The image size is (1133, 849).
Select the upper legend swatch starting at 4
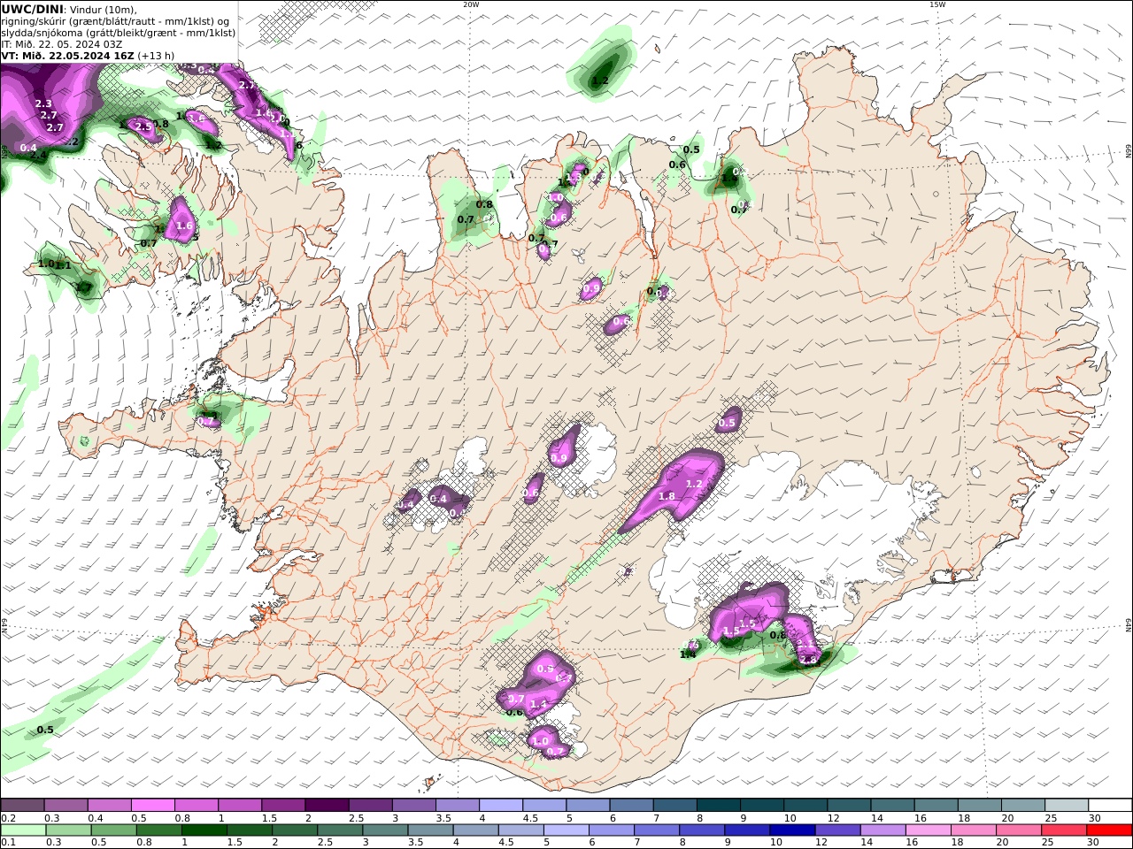point(499,806)
